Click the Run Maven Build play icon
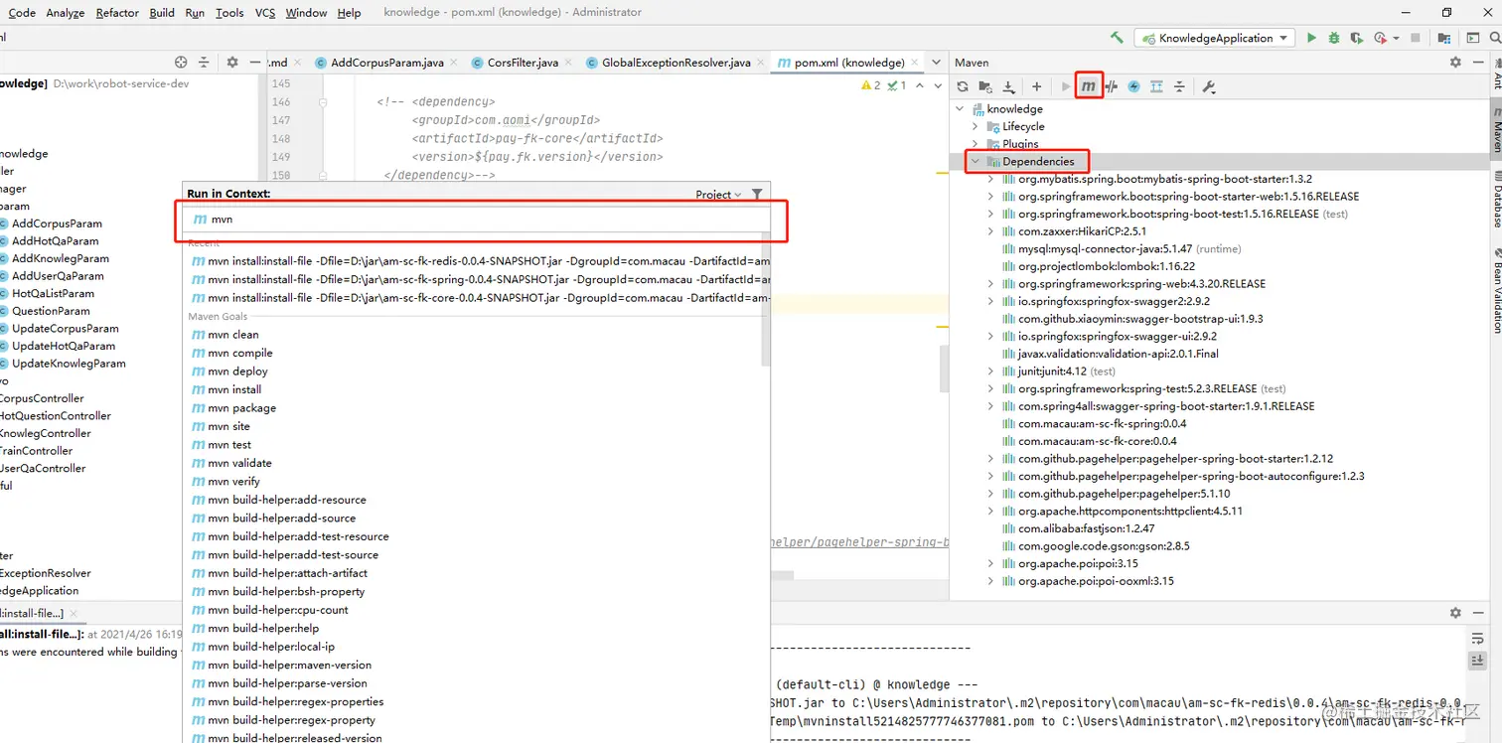Image resolution: width=1502 pixels, height=743 pixels. pos(1066,87)
